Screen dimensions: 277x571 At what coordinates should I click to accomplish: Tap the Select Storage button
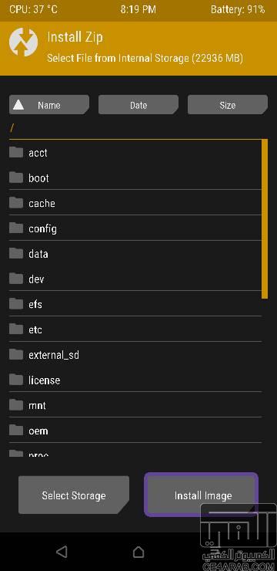coord(74,495)
